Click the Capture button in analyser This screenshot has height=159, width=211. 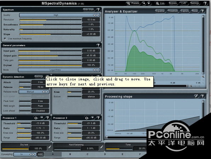click(x=185, y=11)
